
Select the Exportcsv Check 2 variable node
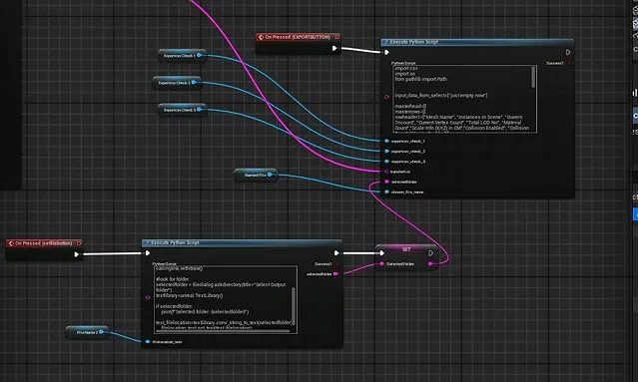point(177,83)
